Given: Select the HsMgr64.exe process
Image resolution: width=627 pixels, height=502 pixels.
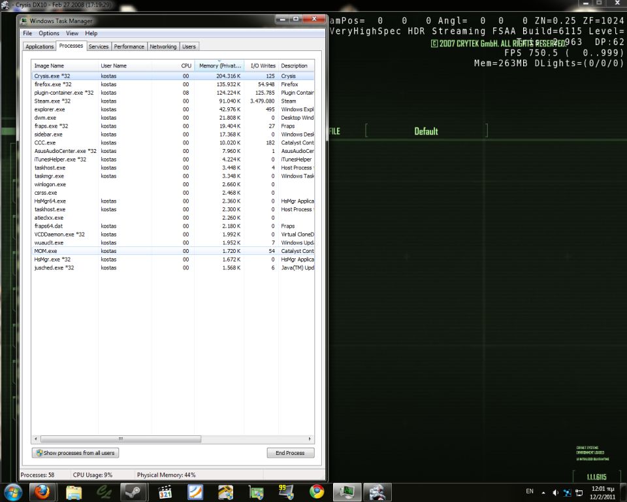Looking at the screenshot, I should click(x=172, y=201).
